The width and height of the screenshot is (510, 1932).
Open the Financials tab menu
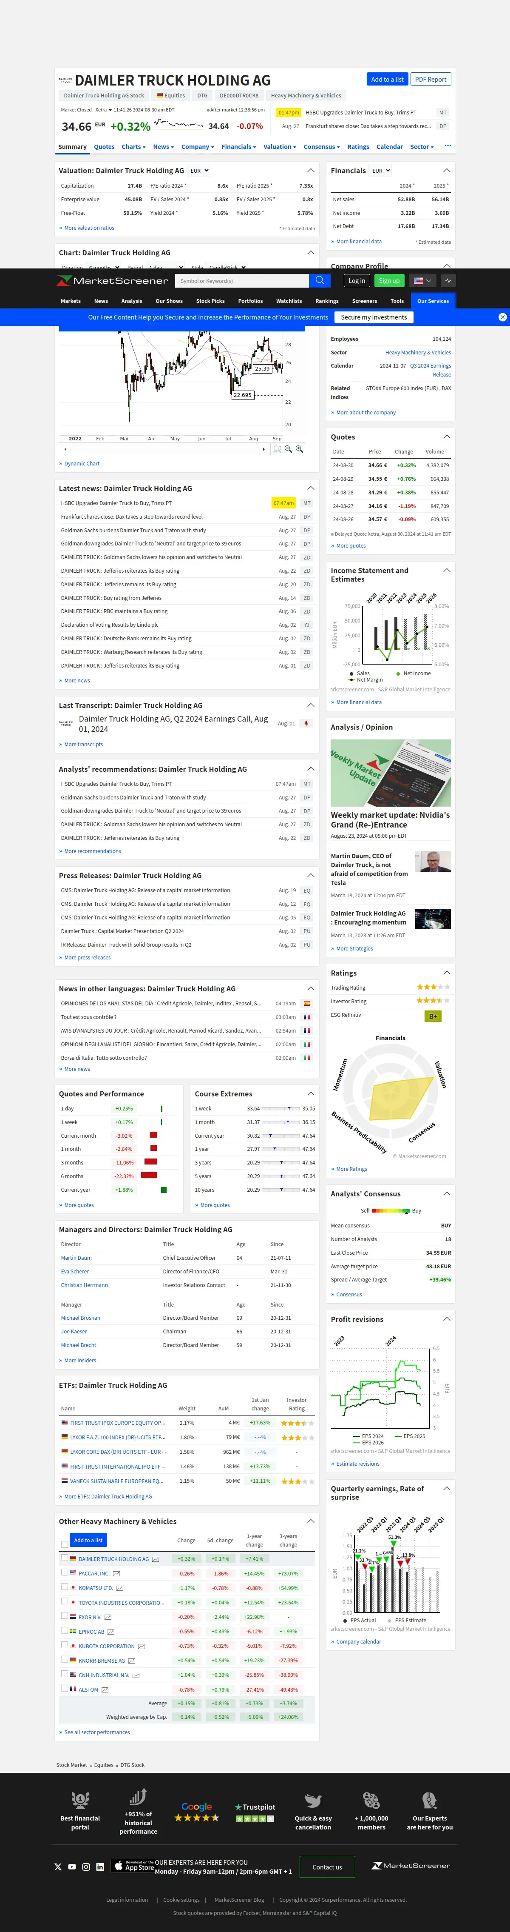[238, 147]
